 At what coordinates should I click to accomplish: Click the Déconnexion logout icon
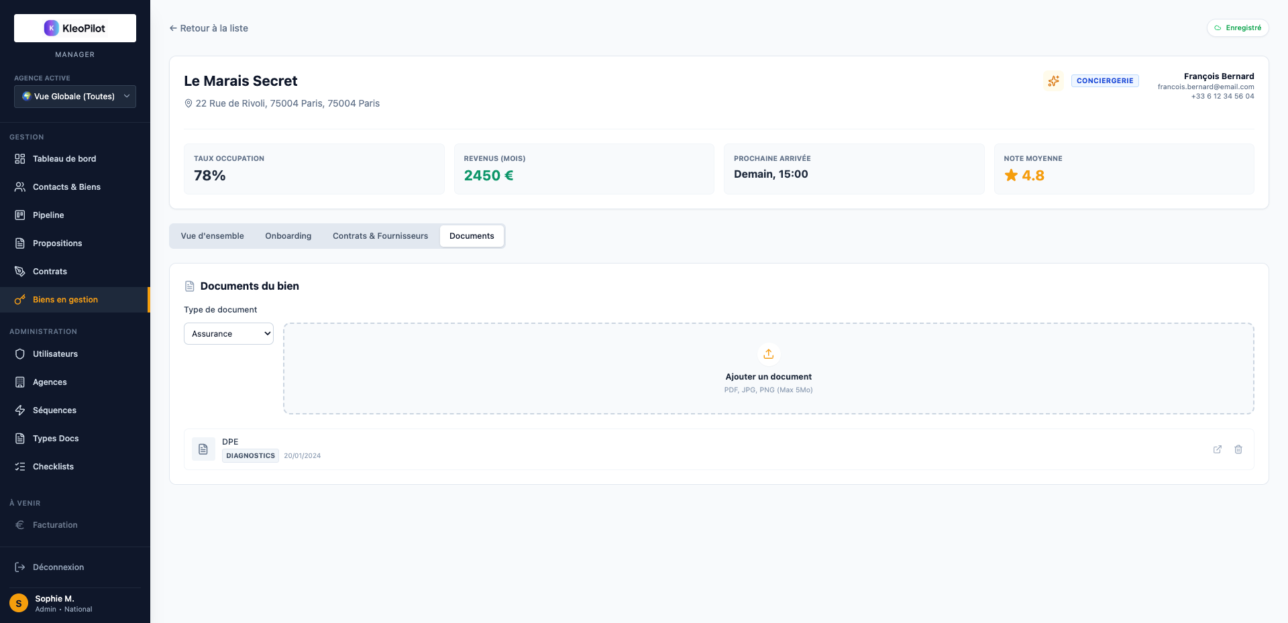(20, 567)
